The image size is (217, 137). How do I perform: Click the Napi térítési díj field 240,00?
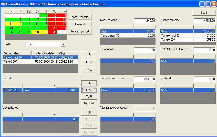tap(144, 21)
